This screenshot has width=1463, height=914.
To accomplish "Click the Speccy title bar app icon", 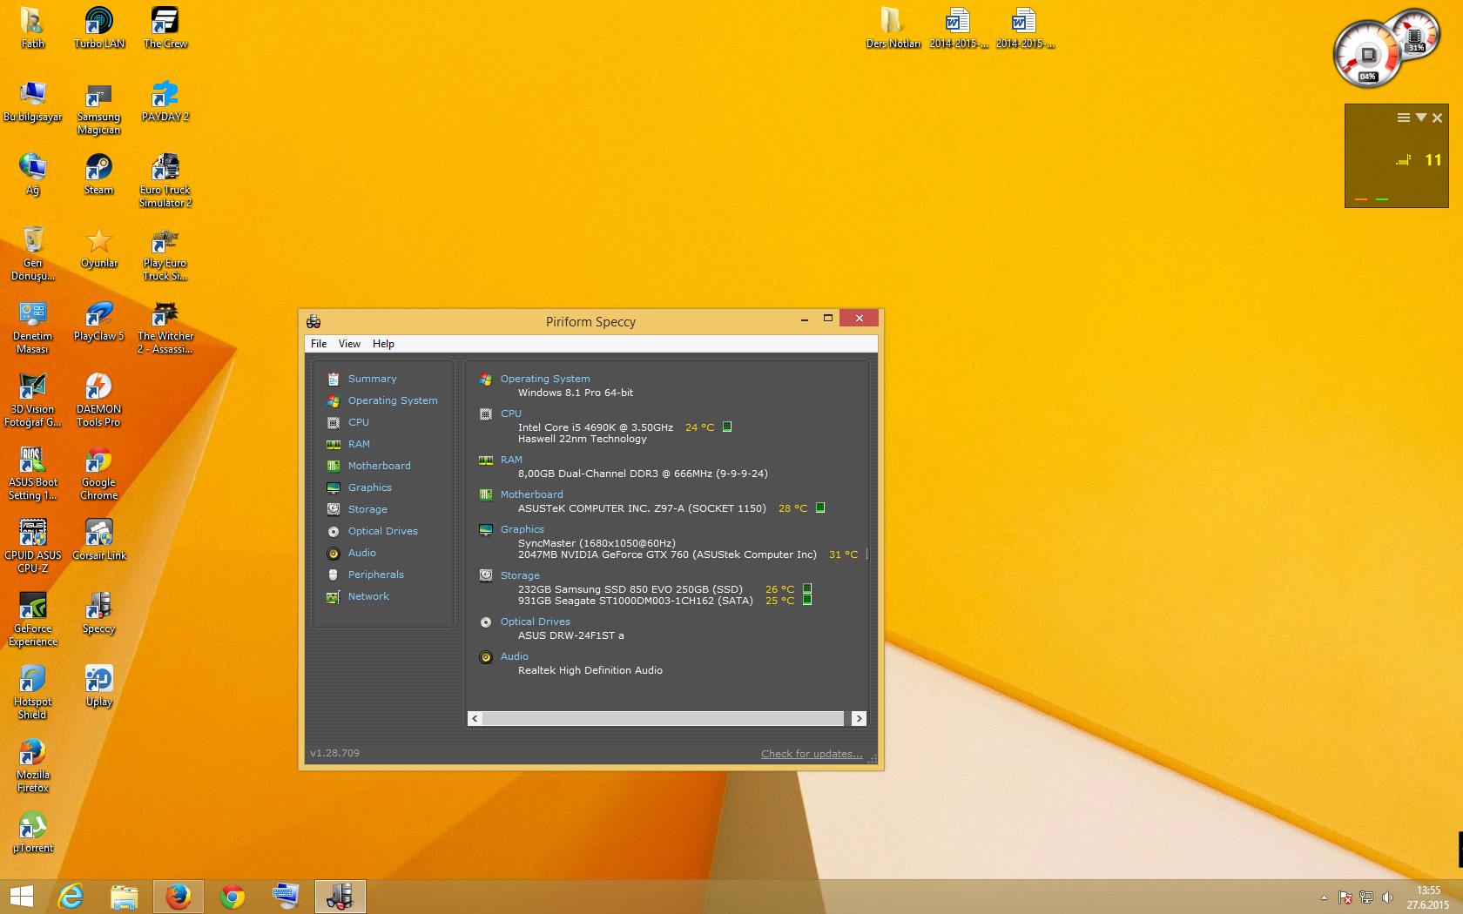I will click(313, 321).
